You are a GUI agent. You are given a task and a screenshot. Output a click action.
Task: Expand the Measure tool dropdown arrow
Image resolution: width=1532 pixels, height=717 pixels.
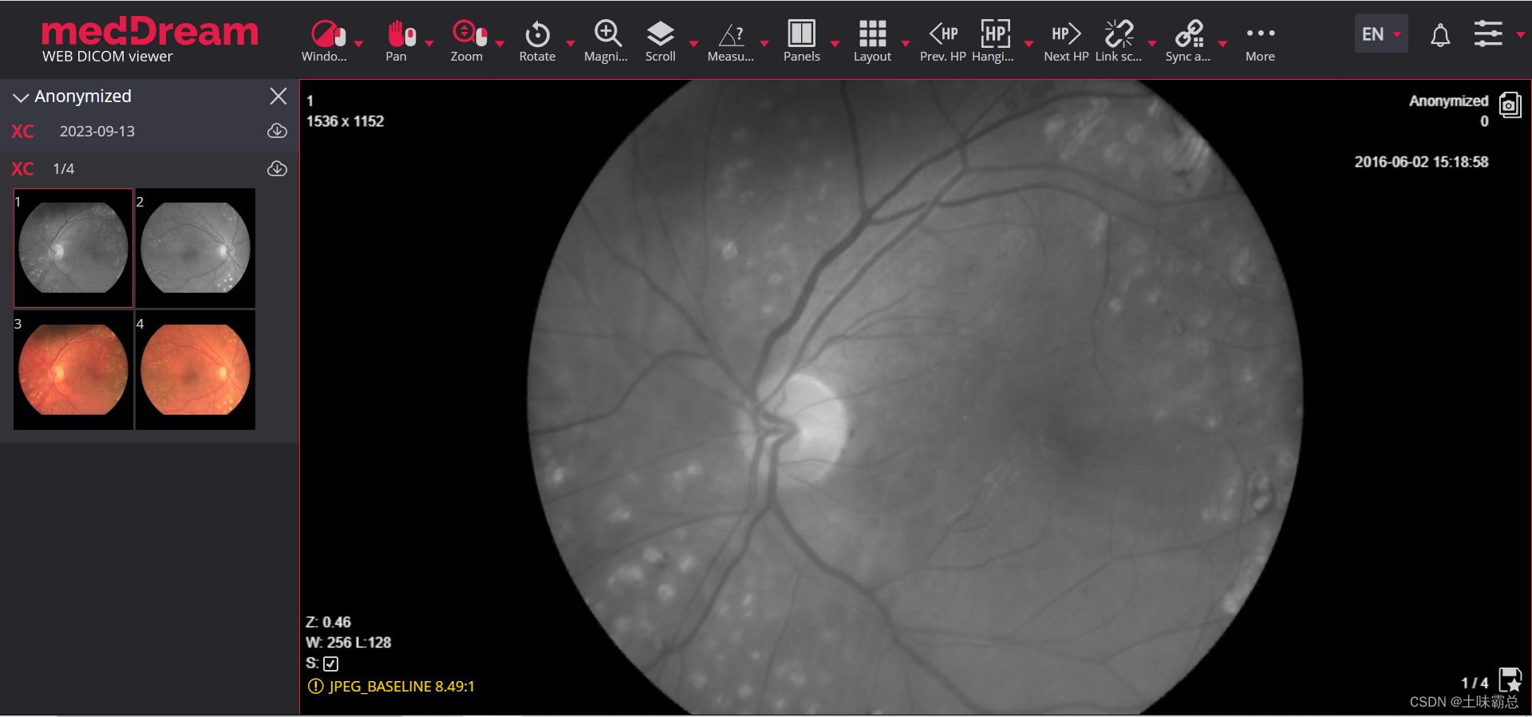click(x=764, y=44)
